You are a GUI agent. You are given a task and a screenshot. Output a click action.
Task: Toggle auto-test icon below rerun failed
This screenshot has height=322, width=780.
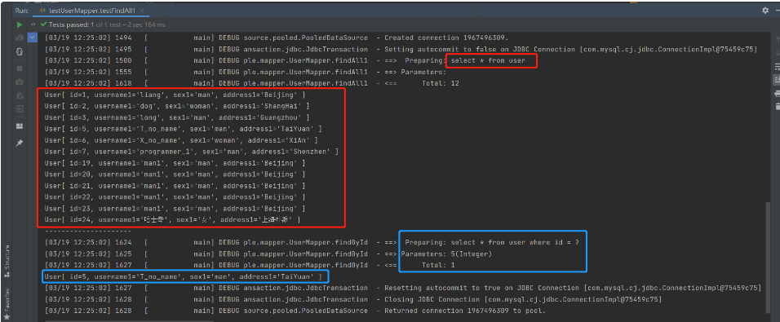pyautogui.click(x=20, y=51)
